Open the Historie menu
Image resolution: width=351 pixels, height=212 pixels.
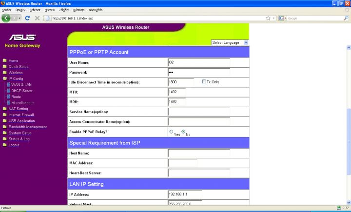click(50, 10)
